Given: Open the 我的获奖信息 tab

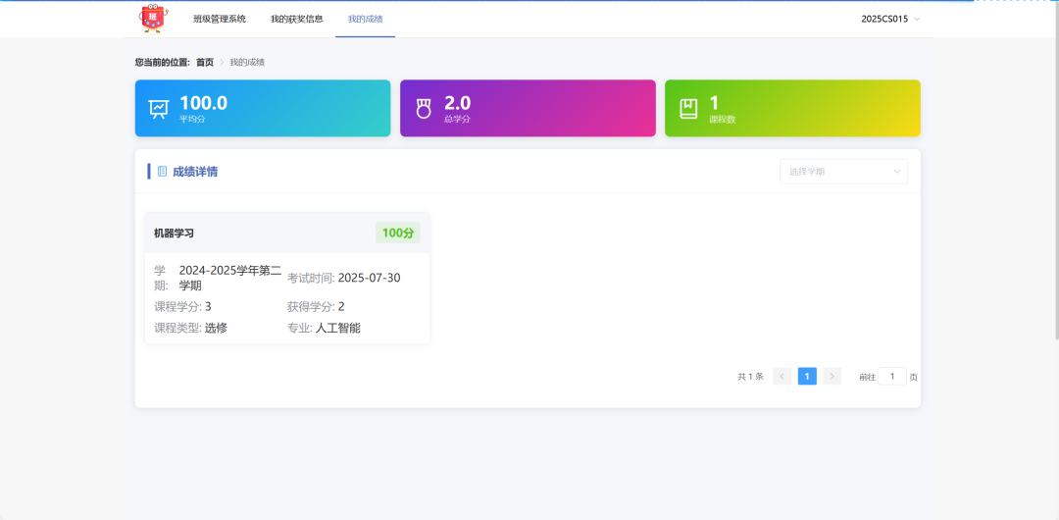Looking at the screenshot, I should pos(296,19).
